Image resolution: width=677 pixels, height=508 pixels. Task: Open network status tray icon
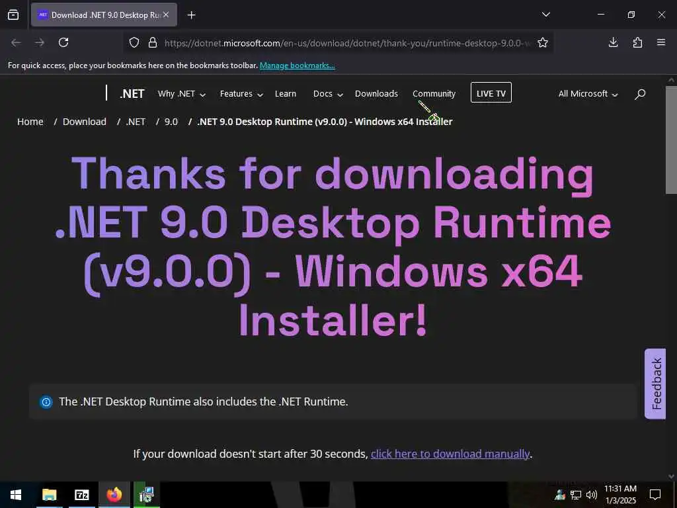[x=576, y=495]
